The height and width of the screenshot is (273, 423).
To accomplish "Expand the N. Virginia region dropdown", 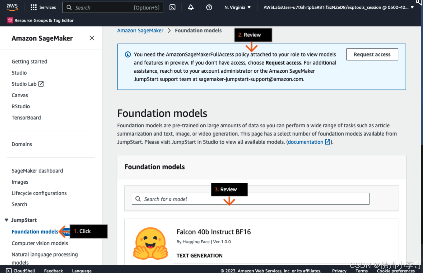I will (237, 7).
